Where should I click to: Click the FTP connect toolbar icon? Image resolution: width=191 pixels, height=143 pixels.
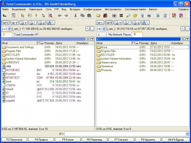tap(174, 16)
